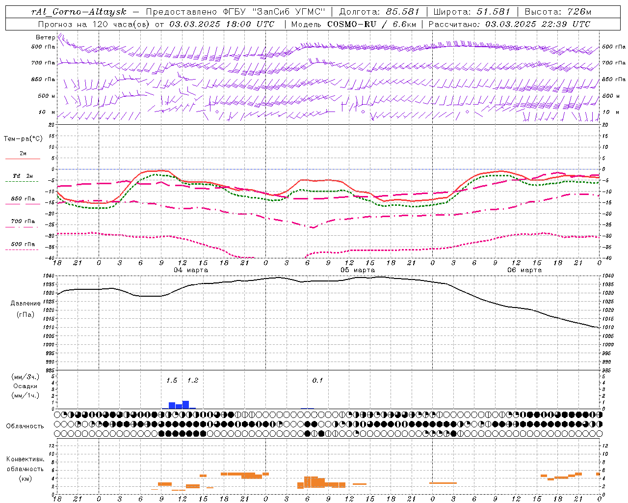This screenshot has width=628, height=503.
Task: Click the Облачность cloud cover label
Action: (x=25, y=426)
